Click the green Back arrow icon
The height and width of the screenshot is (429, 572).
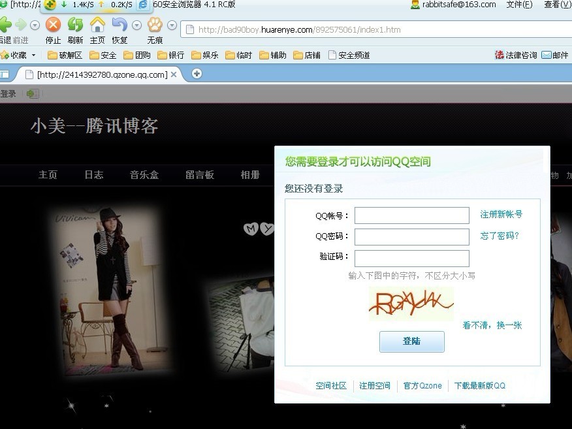pos(5,24)
